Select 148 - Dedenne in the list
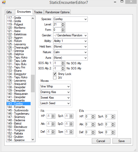The width and height of the screenshot is (138, 152). (x=19, y=120)
